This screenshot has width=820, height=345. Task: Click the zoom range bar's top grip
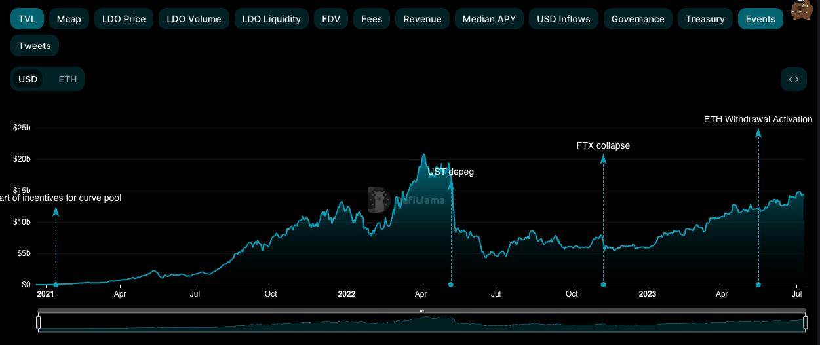point(422,310)
